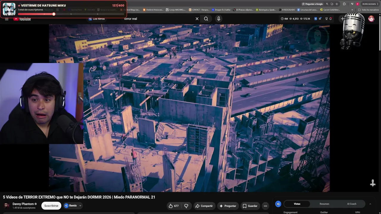This screenshot has width=381, height=214.
Task: Start voice search with the microphone
Action: (219, 19)
